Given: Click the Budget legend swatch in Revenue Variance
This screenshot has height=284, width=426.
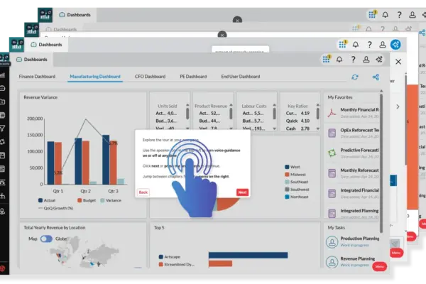Looking at the screenshot, I should coord(80,200).
